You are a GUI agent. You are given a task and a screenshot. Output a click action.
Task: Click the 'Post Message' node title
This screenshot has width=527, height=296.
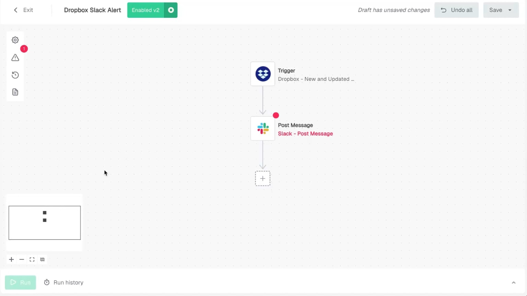point(295,125)
